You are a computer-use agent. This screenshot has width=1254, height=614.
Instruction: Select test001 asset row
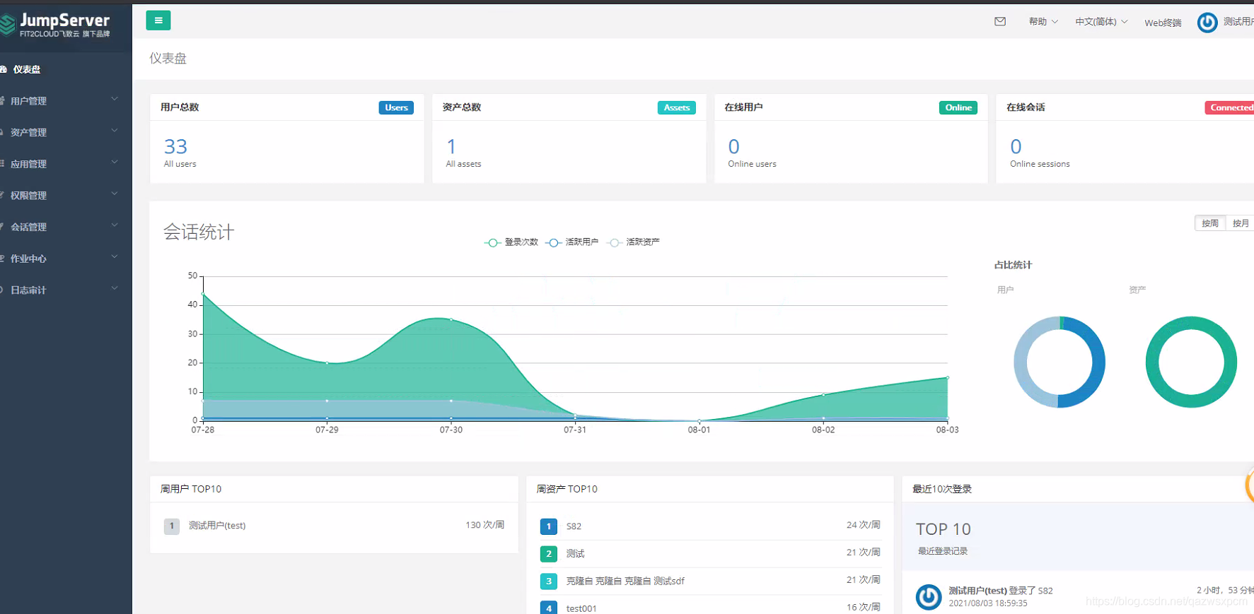point(710,608)
